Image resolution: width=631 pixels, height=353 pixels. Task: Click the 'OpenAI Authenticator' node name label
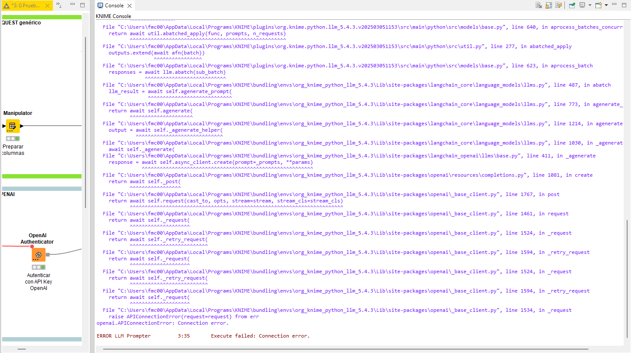[x=37, y=238]
